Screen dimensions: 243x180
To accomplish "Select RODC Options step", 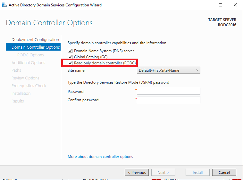I will click(30, 55).
